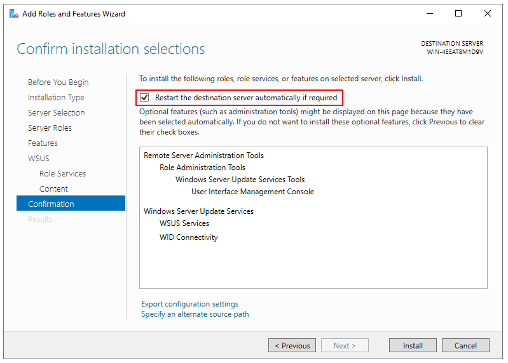Select Remote Server Administration Tools entry
Image resolution: width=508 pixels, height=363 pixels.
coord(203,155)
